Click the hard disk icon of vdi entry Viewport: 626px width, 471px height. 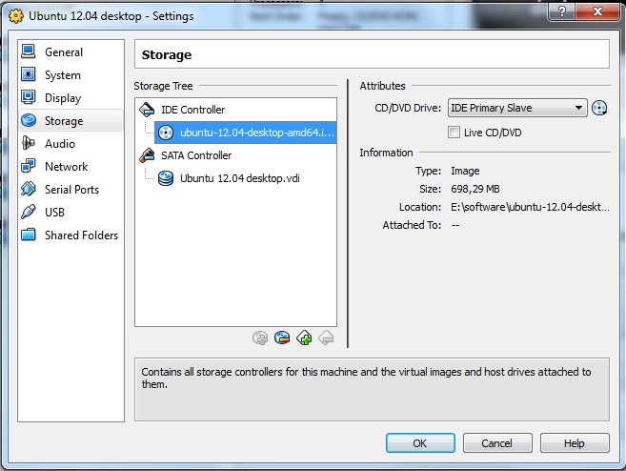pos(166,178)
